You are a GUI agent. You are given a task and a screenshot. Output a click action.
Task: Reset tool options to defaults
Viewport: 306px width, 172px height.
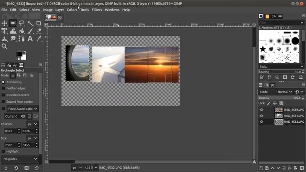(x=37, y=168)
